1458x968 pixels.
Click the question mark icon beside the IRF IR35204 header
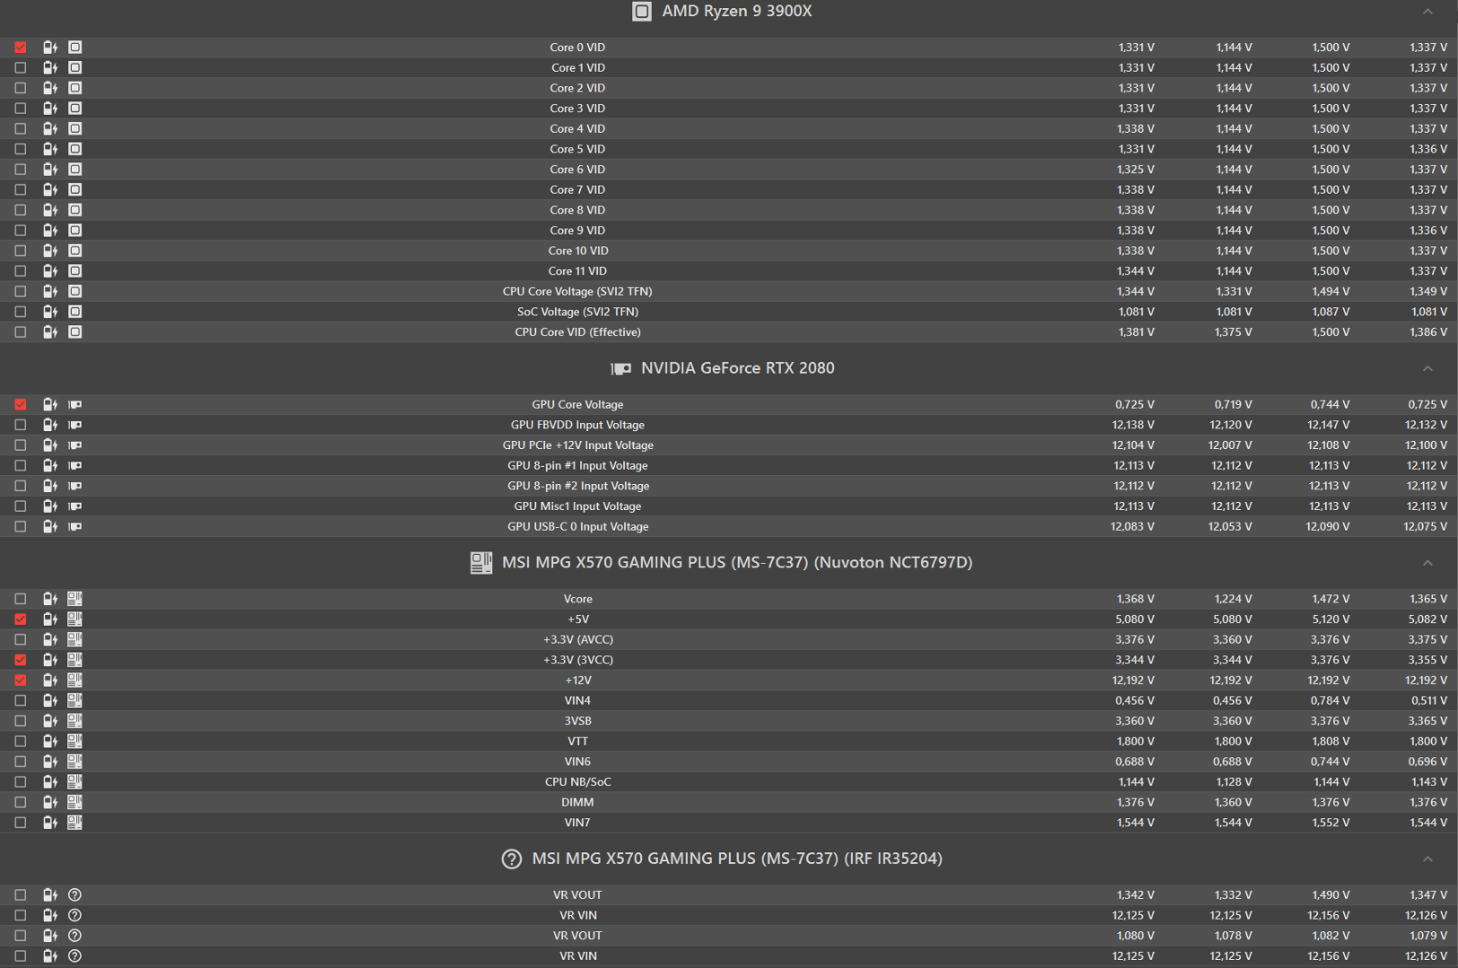(x=512, y=859)
